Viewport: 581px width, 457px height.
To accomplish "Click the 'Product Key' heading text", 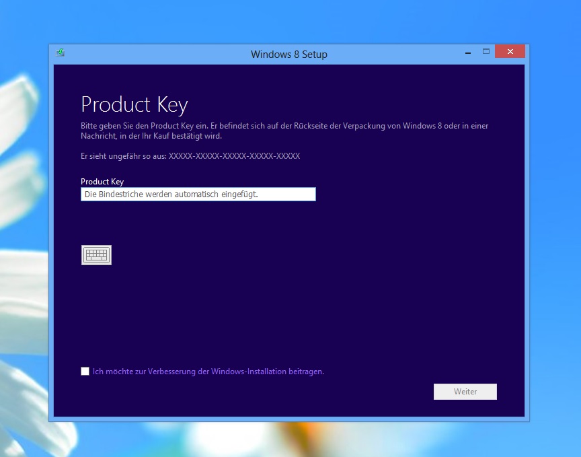I will [x=134, y=104].
